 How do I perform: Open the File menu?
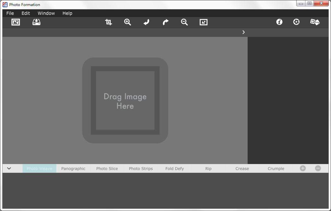[10, 13]
